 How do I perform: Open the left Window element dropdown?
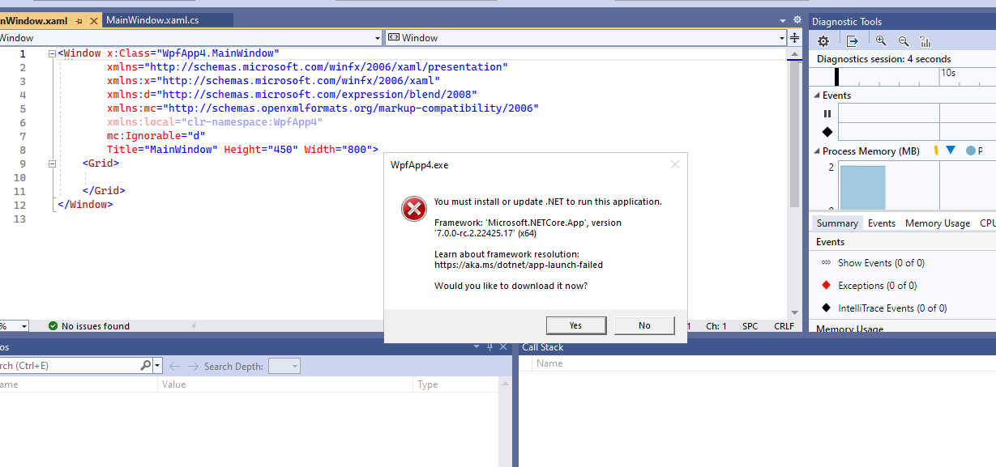click(378, 38)
